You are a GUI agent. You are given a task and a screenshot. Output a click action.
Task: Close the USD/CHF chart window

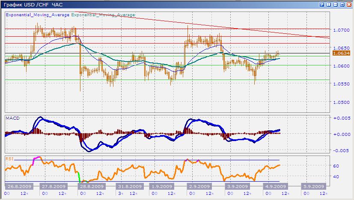coord(349,4)
